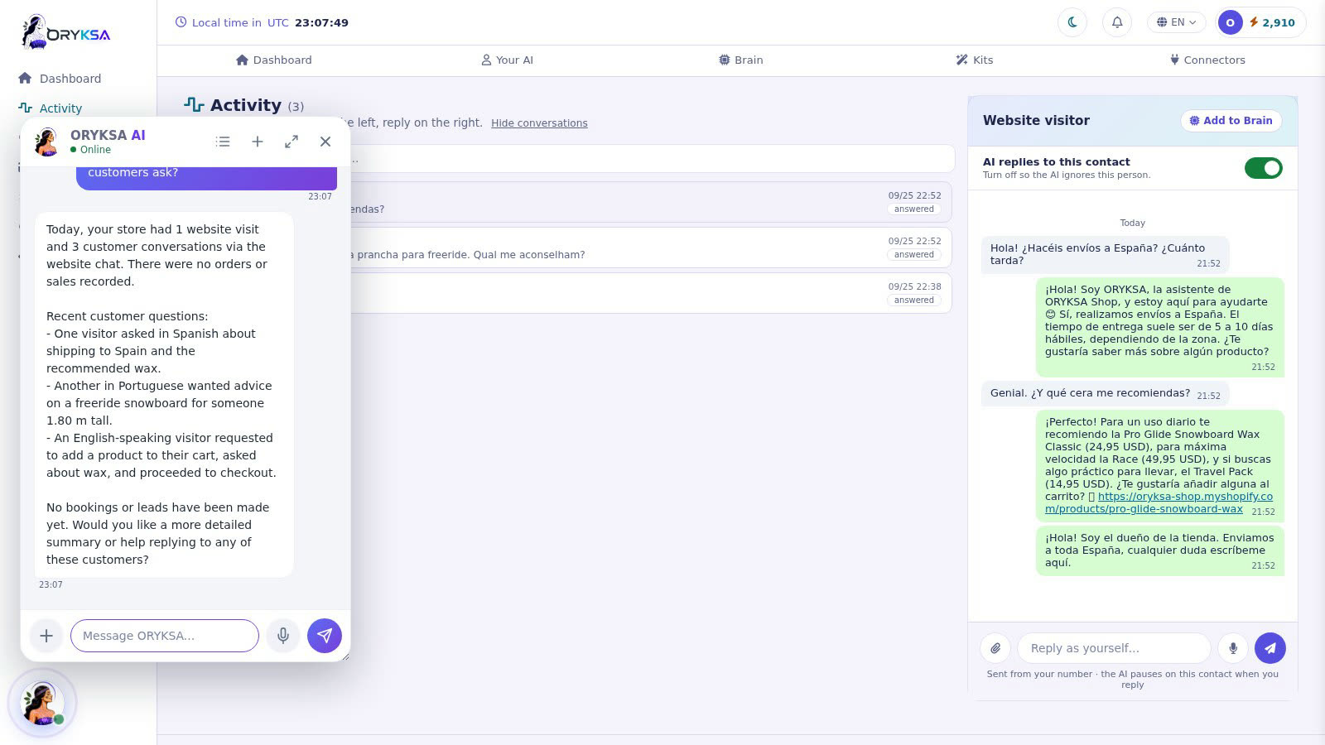Send message in ORYKSA chat widget
The image size is (1325, 745).
(x=325, y=636)
